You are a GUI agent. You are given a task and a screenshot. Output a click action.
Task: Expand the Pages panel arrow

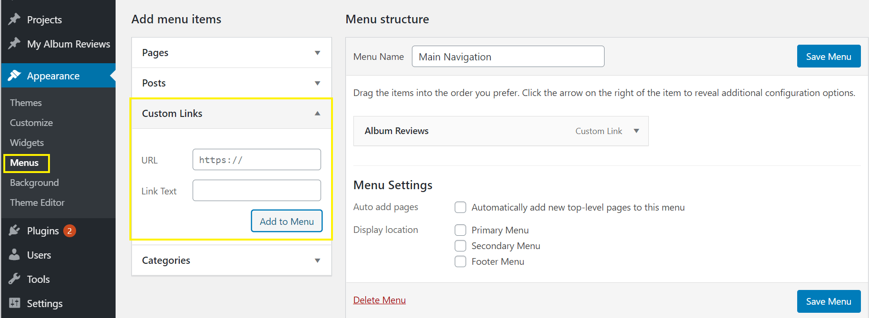[317, 53]
